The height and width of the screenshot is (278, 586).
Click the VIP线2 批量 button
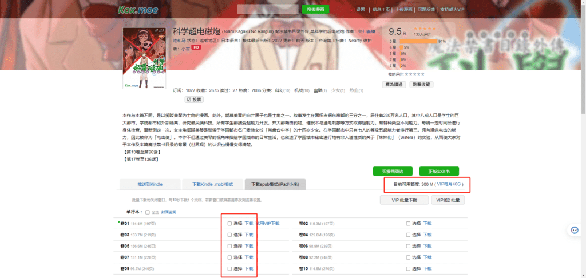[448, 200]
